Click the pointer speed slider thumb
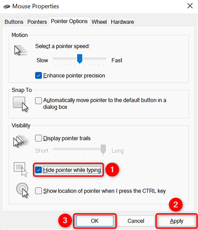 click(x=80, y=59)
